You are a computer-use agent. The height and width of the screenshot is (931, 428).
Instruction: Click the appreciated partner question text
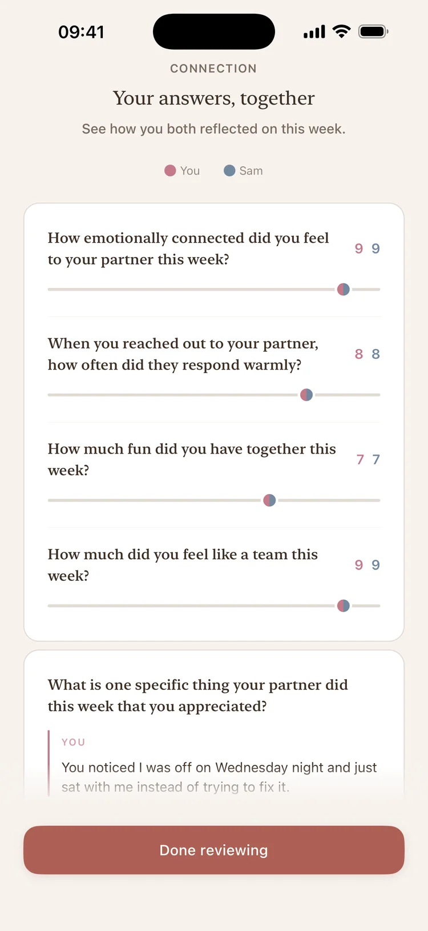(x=197, y=695)
